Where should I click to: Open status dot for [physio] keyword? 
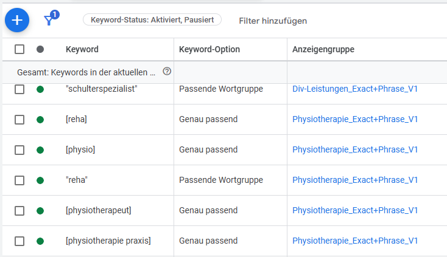(40, 150)
